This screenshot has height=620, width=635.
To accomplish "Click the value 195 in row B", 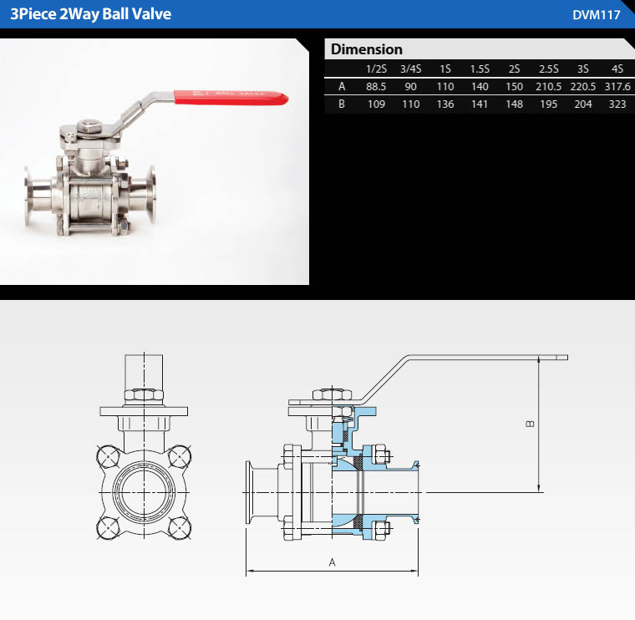I will click(x=548, y=104).
